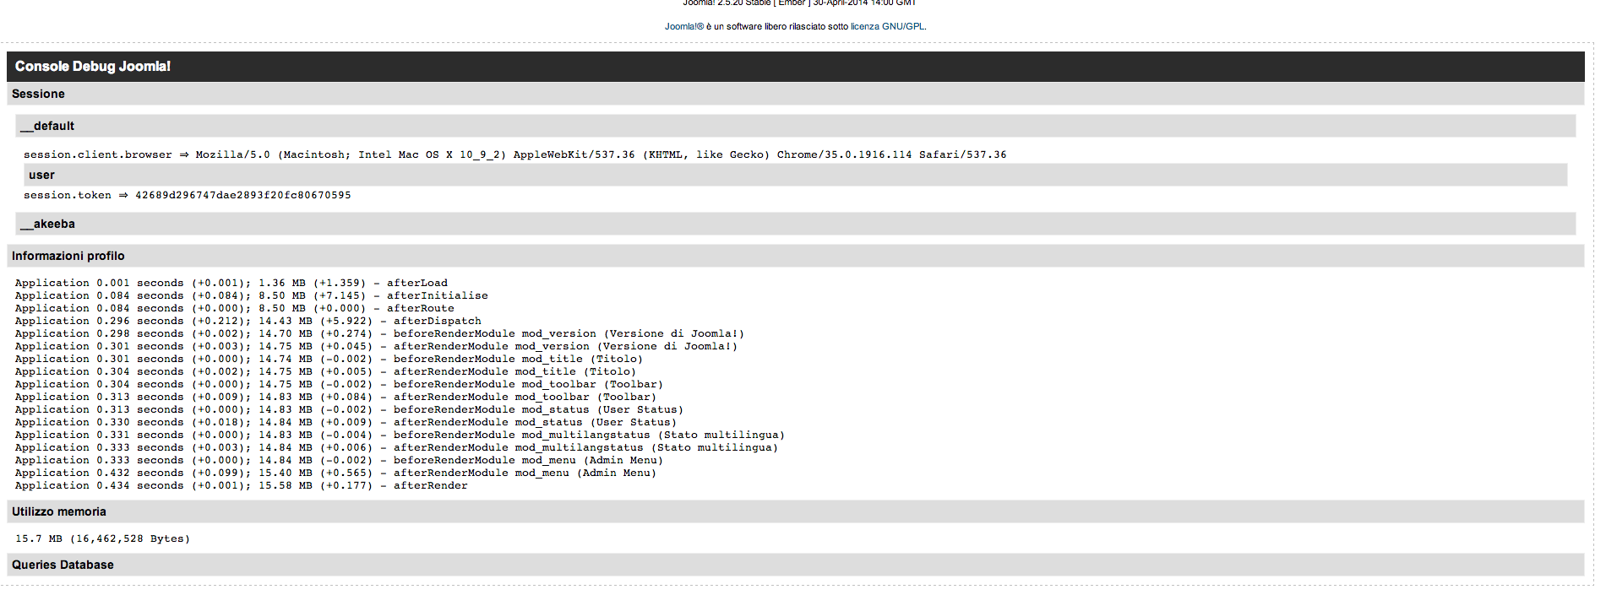Click the afterInitialise profile line
This screenshot has height=595, width=1606.
tap(251, 295)
